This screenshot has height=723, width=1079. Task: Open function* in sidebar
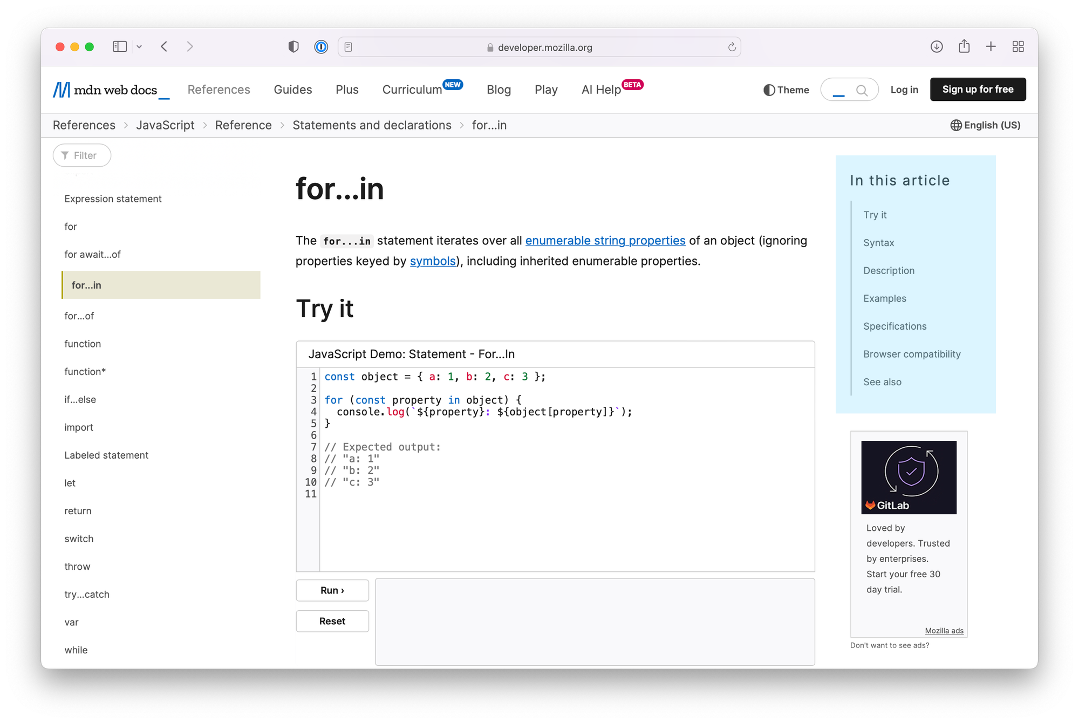[85, 371]
